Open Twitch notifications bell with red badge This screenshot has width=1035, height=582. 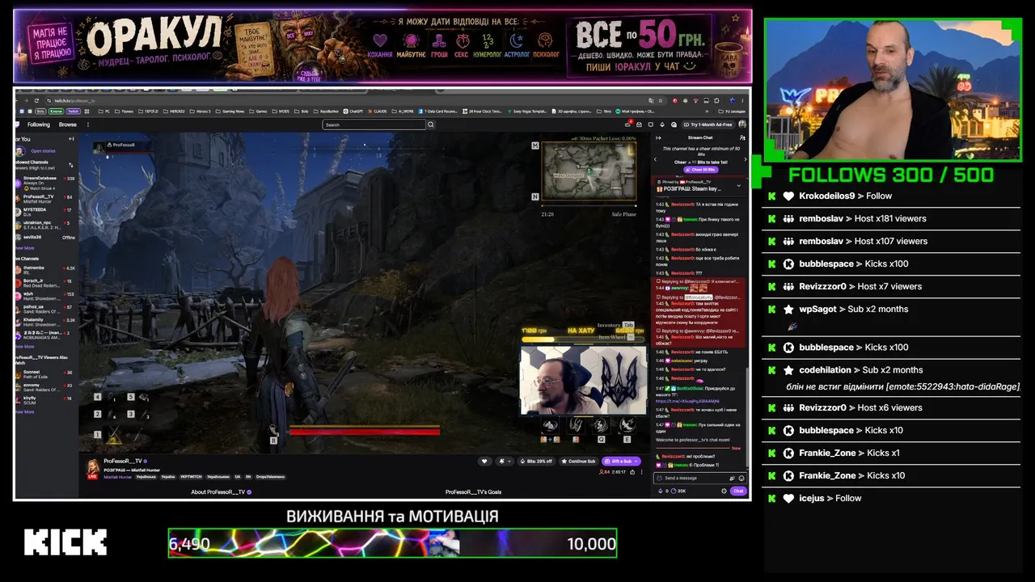point(628,124)
